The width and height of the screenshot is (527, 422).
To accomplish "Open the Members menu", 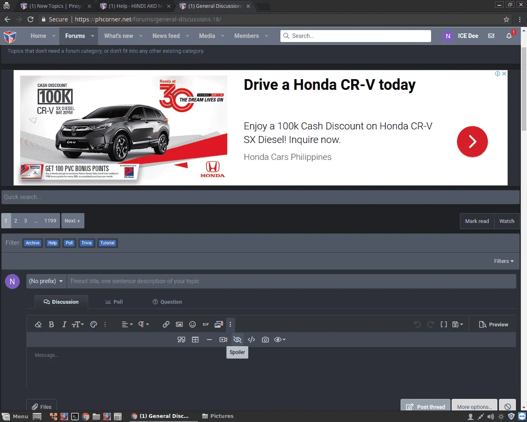I will coord(247,36).
